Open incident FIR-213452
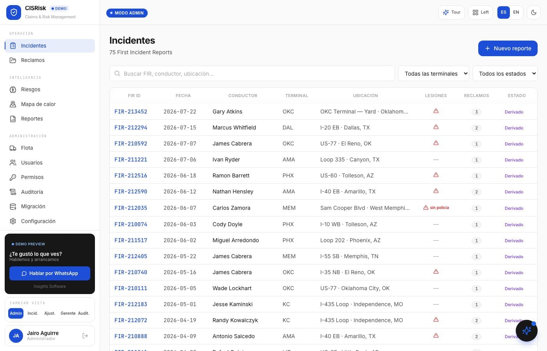The image size is (547, 351). tap(131, 112)
